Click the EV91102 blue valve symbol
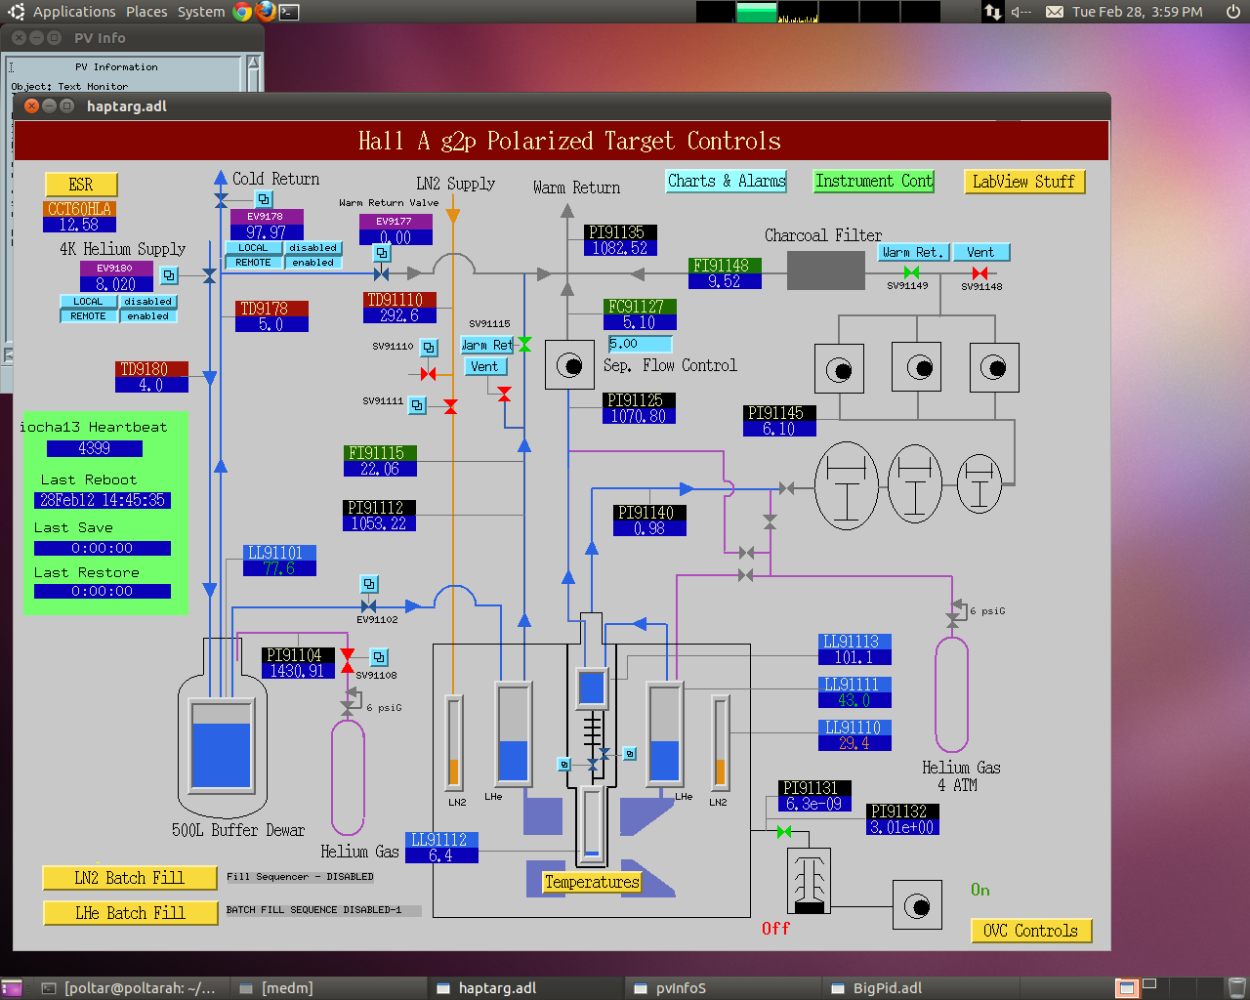Screen dimensions: 1250x1000 click(x=368, y=606)
